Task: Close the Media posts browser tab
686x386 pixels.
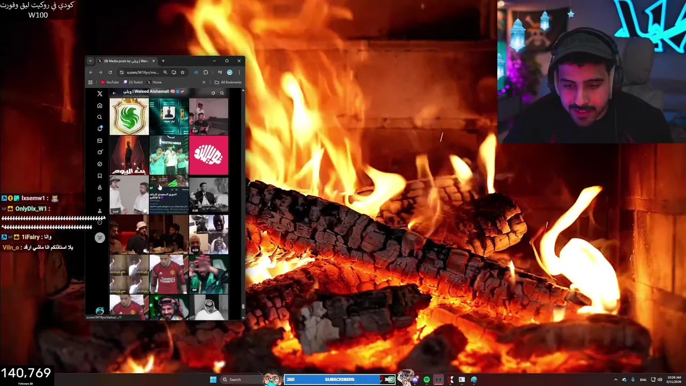Action: pos(154,61)
